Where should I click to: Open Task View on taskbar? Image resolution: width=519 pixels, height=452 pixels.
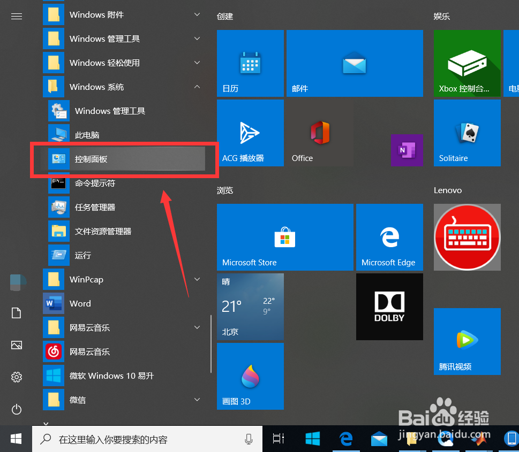[279, 439]
